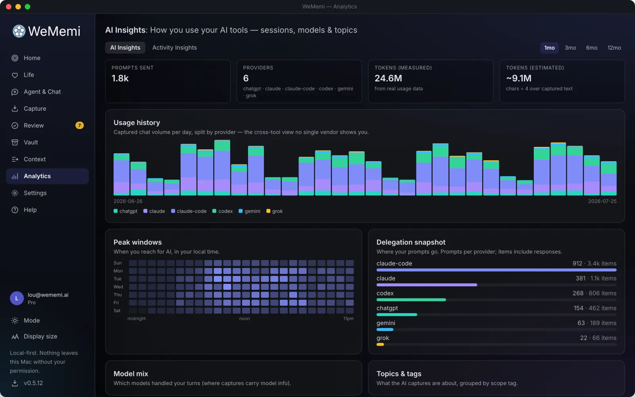
Task: Click the codex legend entry
Action: (x=223, y=211)
